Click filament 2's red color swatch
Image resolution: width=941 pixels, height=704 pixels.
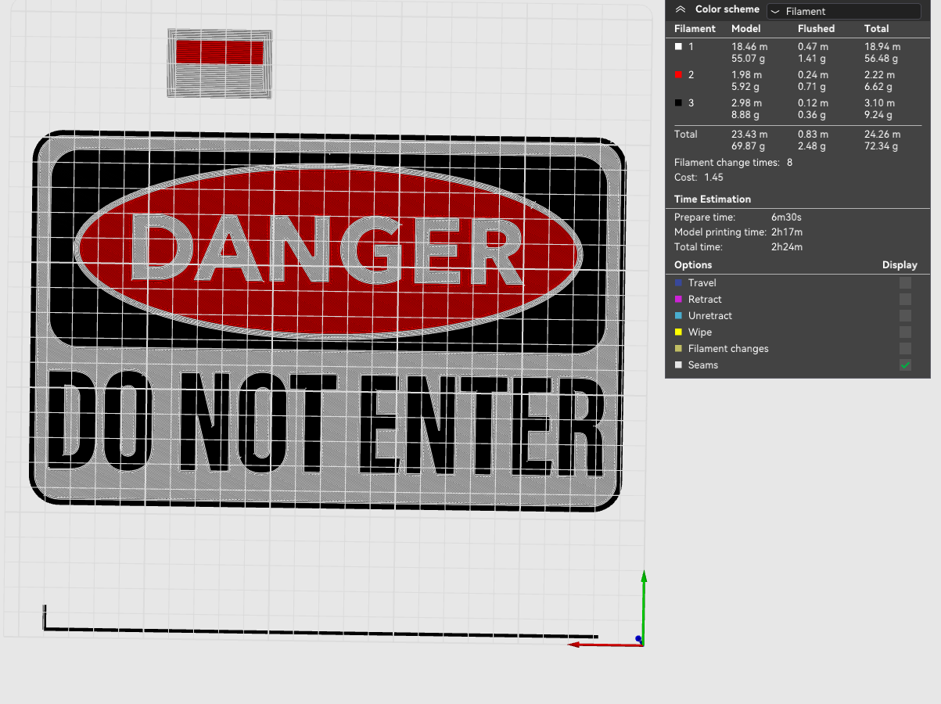[677, 74]
